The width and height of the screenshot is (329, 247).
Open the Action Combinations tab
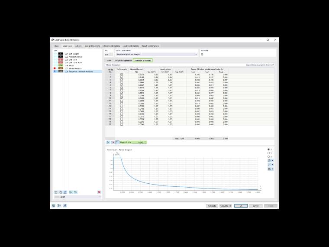(x=111, y=46)
